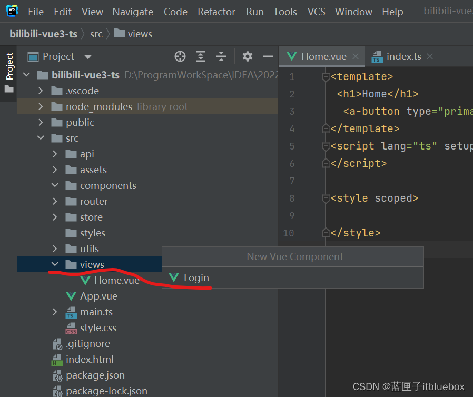Click the Expand All icon in Project toolbar
The height and width of the screenshot is (397, 473).
click(201, 56)
